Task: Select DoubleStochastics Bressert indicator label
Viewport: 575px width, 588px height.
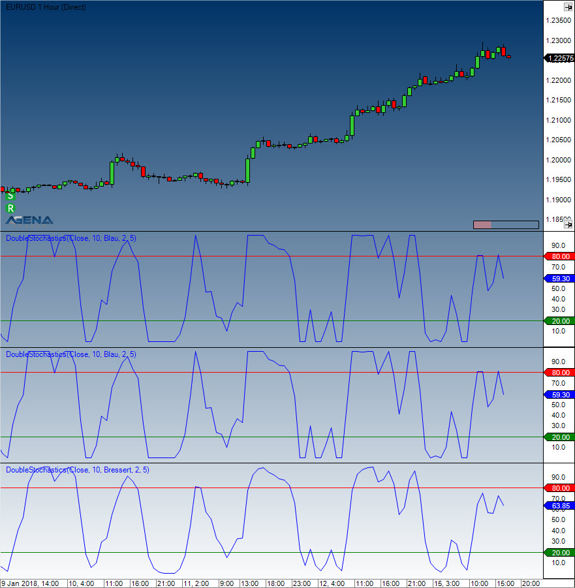Action: [x=77, y=470]
